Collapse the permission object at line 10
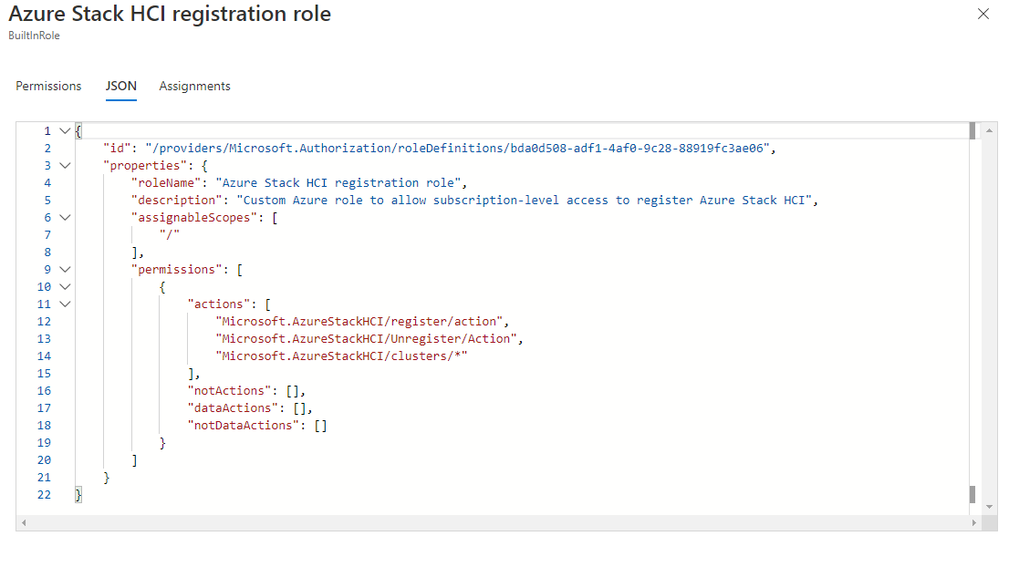Screen dimensions: 1009x567 [65, 287]
